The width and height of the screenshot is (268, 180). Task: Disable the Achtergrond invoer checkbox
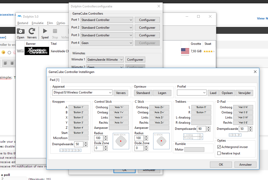pos(219,147)
